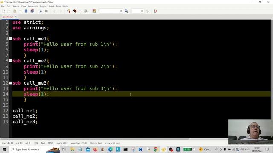Collapse the call_me2 sub fold marker

pyautogui.click(x=11, y=61)
